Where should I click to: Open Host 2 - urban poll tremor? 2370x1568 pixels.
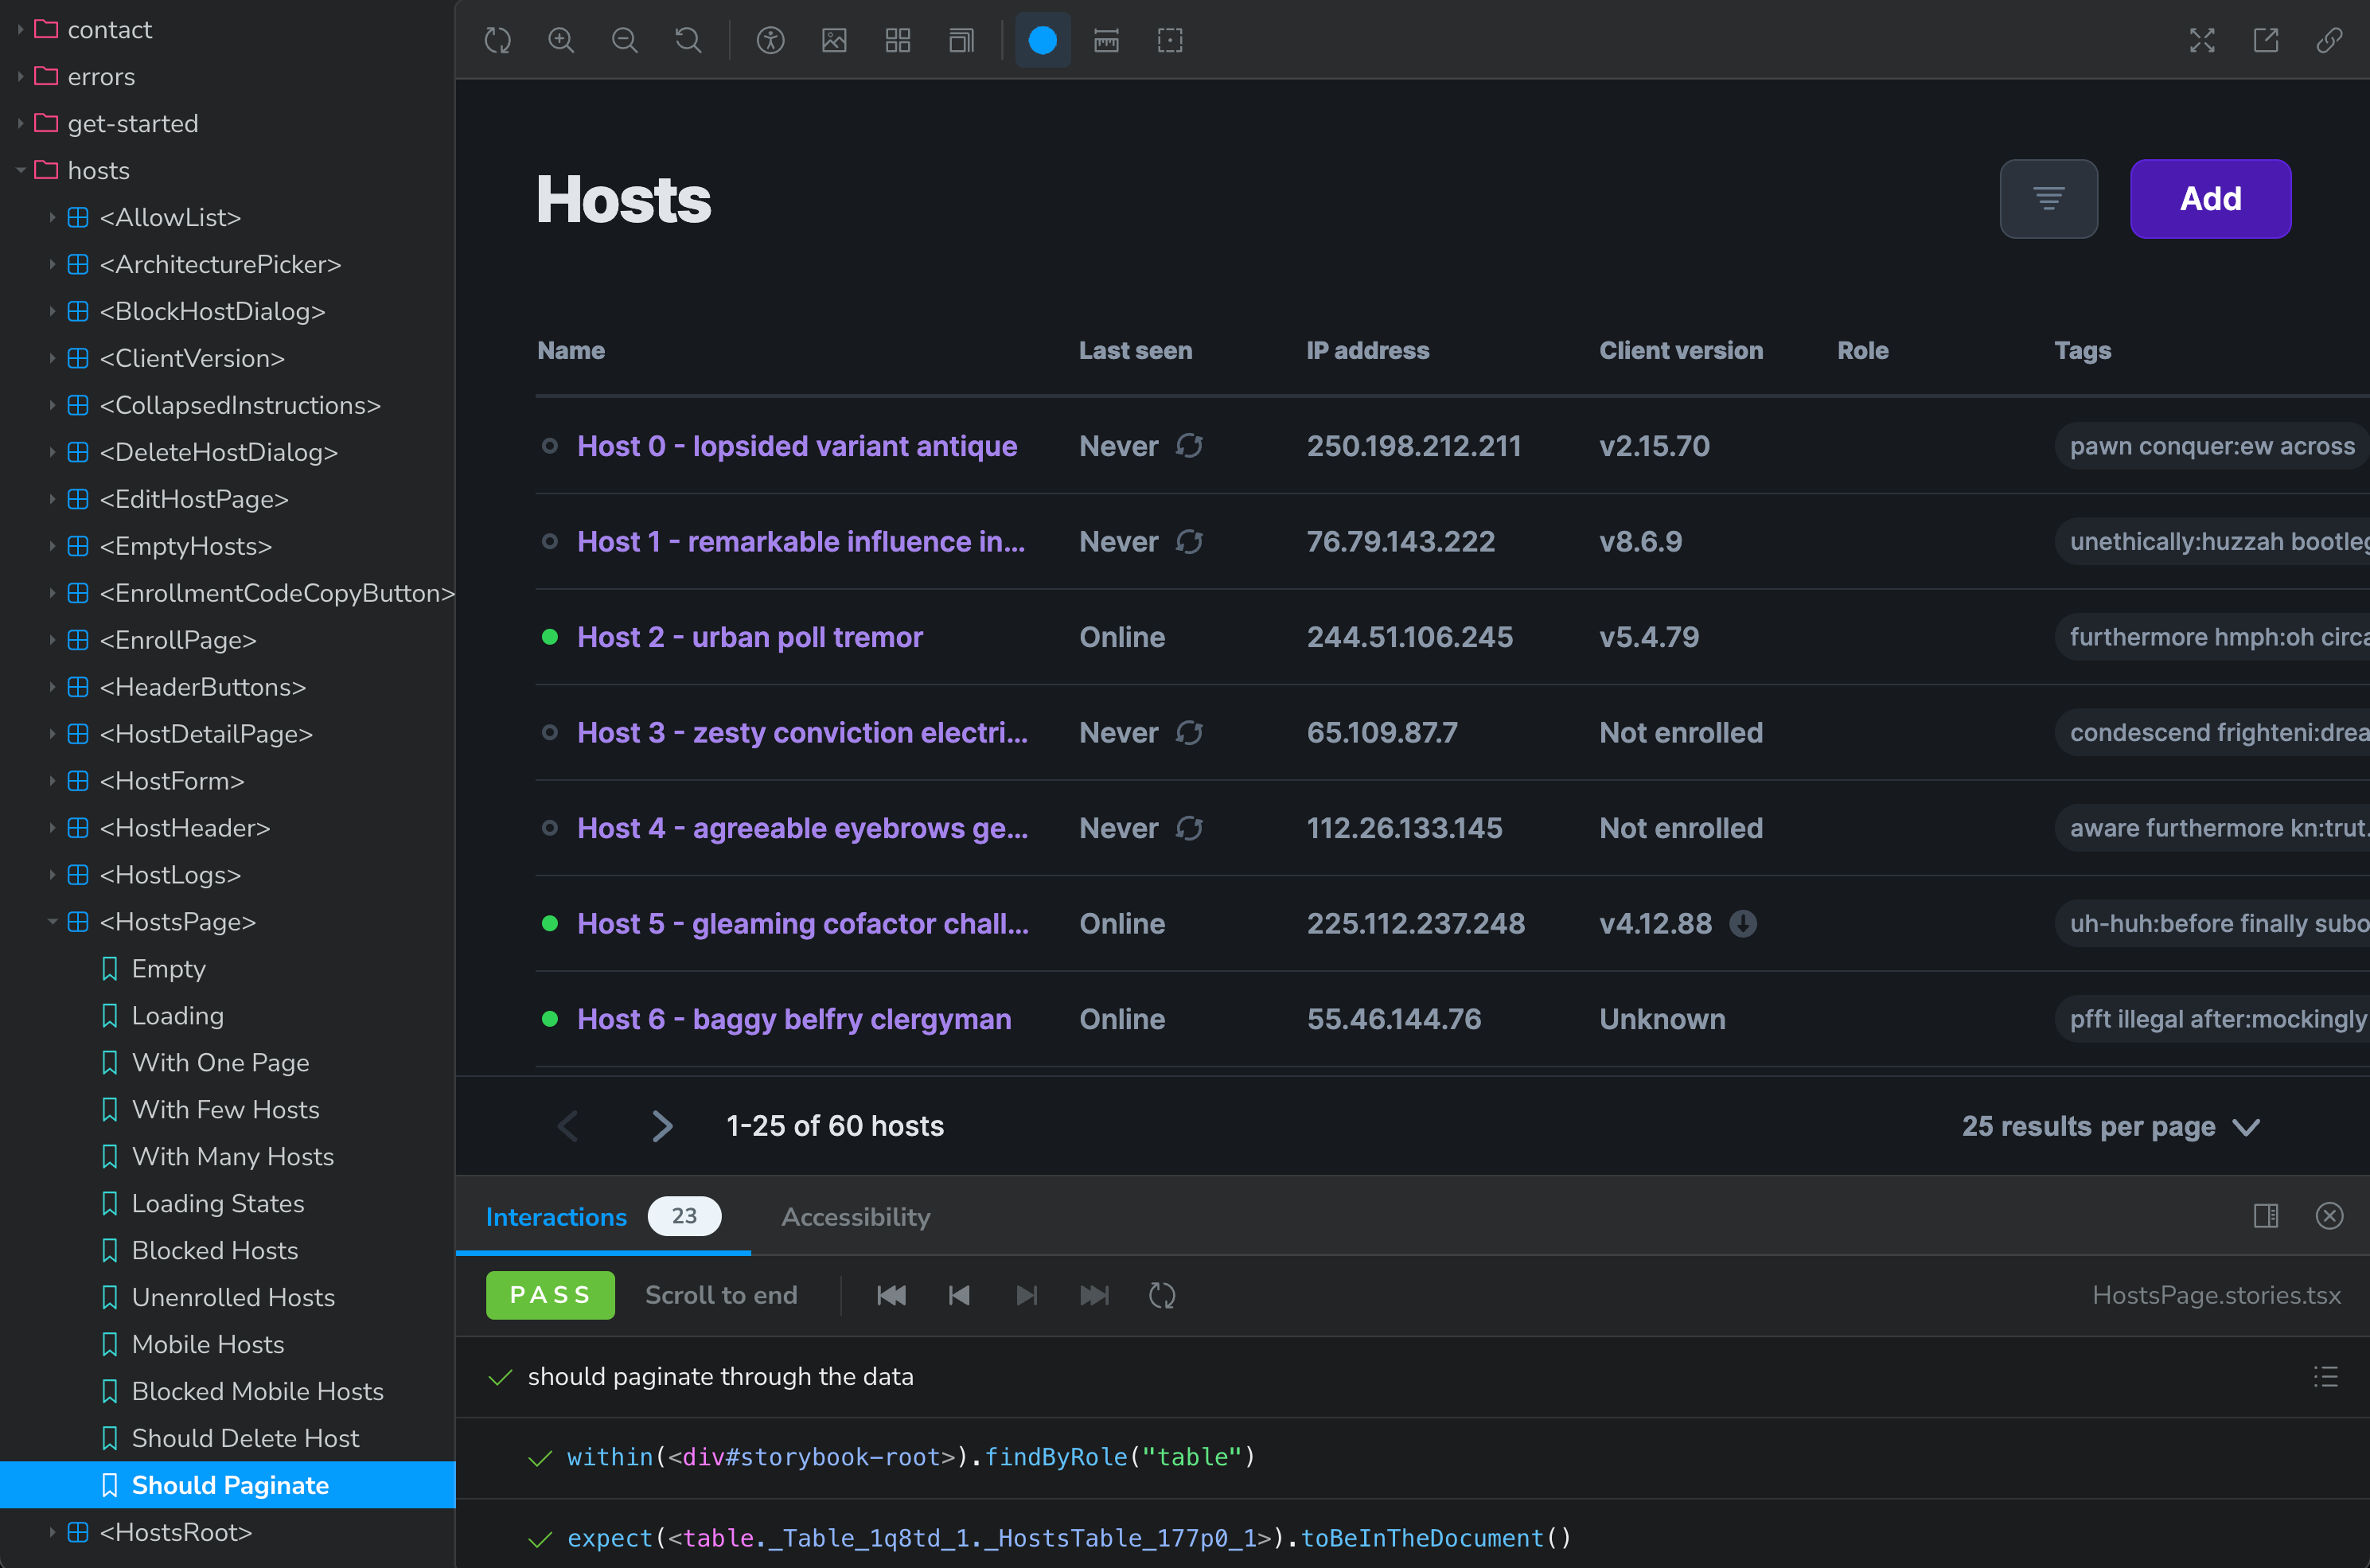point(750,637)
